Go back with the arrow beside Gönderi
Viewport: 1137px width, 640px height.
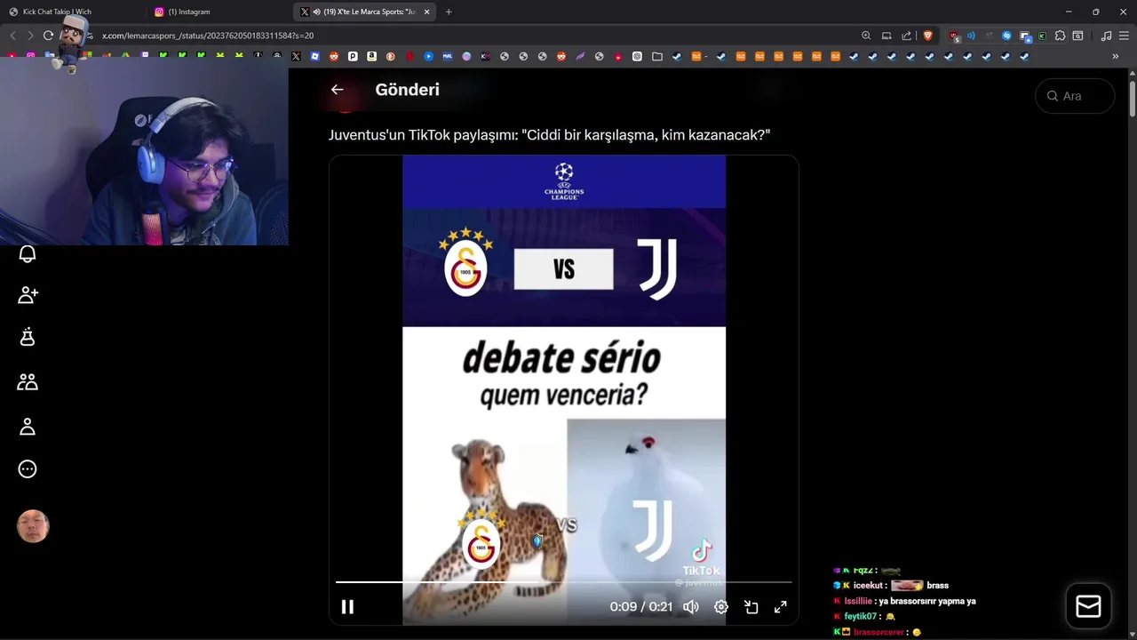coord(337,90)
